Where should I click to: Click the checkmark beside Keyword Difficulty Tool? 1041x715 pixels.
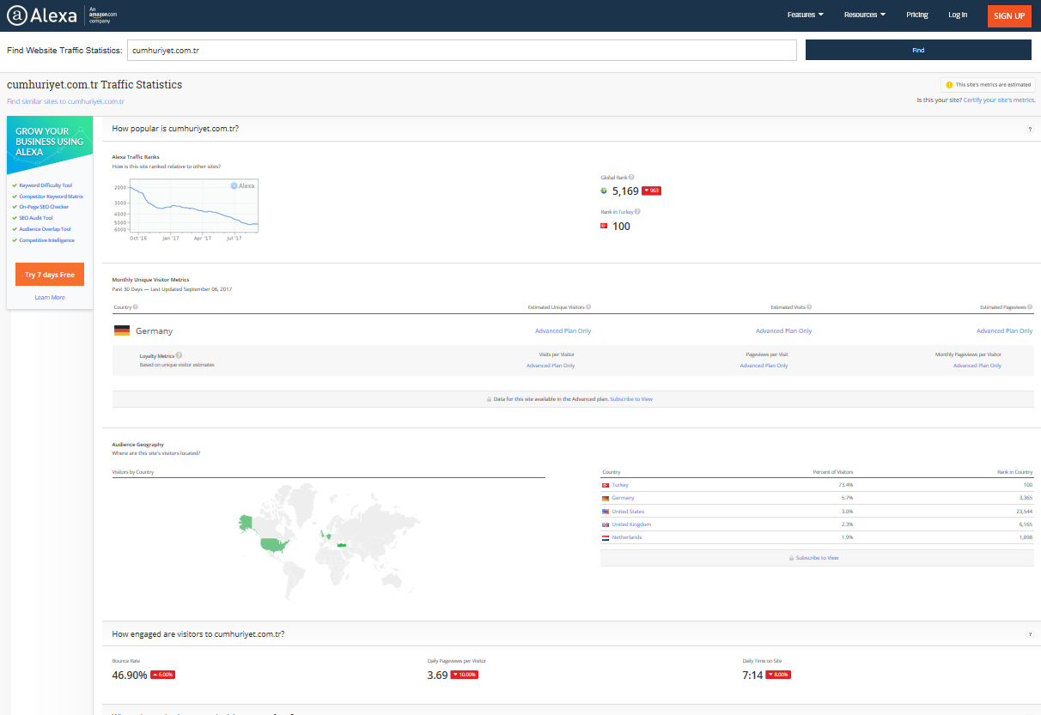[x=15, y=185]
